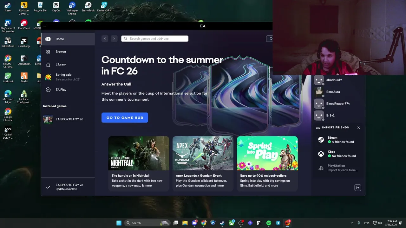Click the wishlist heart button

click(x=270, y=39)
